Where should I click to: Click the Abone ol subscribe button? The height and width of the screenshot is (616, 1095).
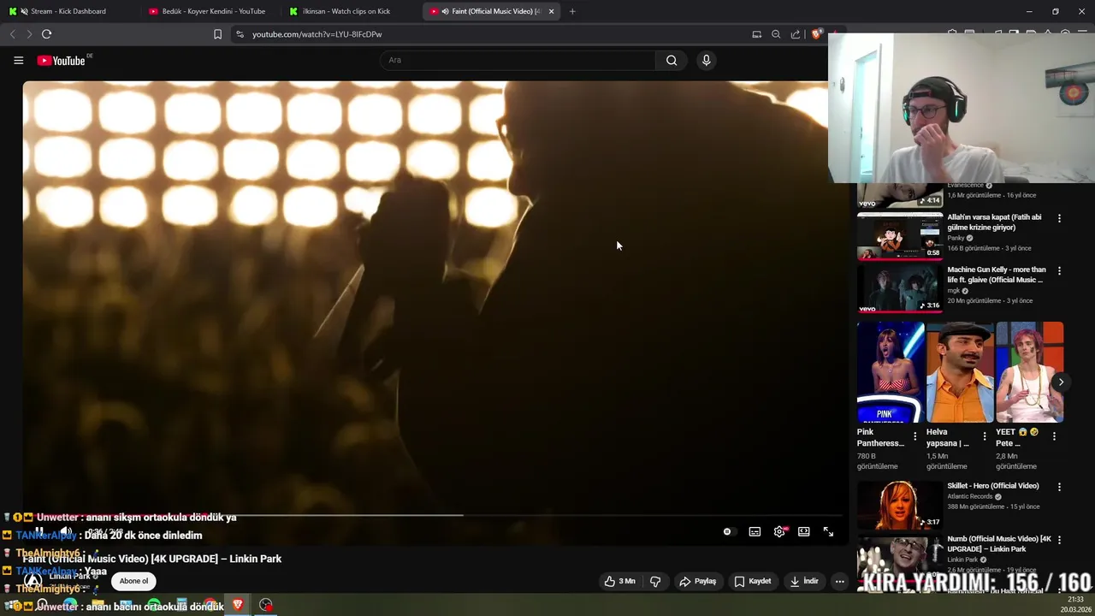point(133,581)
